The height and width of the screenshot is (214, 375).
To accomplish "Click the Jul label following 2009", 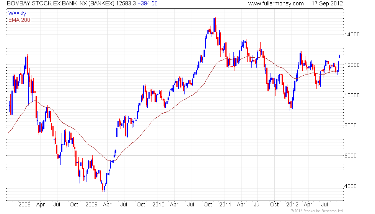I will [x=124, y=205].
